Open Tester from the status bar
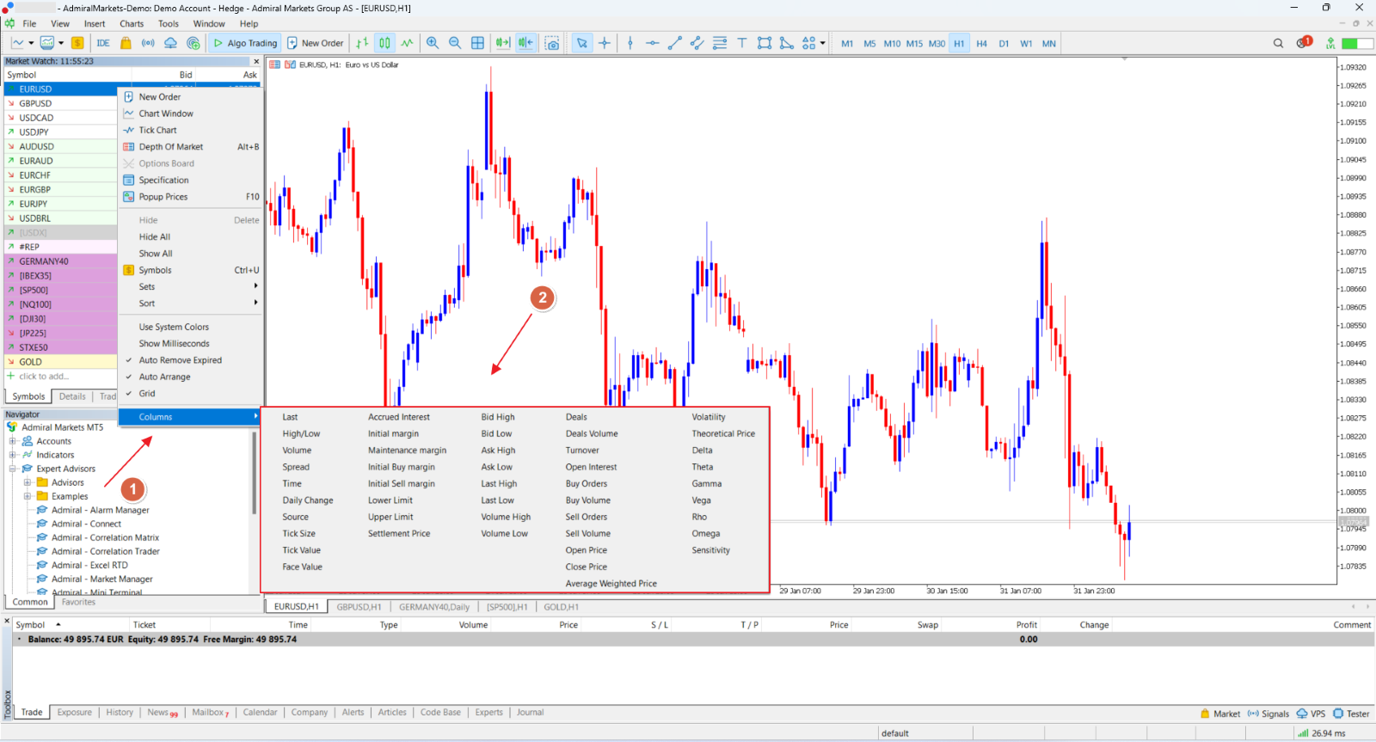Image resolution: width=1376 pixels, height=742 pixels. point(1351,714)
